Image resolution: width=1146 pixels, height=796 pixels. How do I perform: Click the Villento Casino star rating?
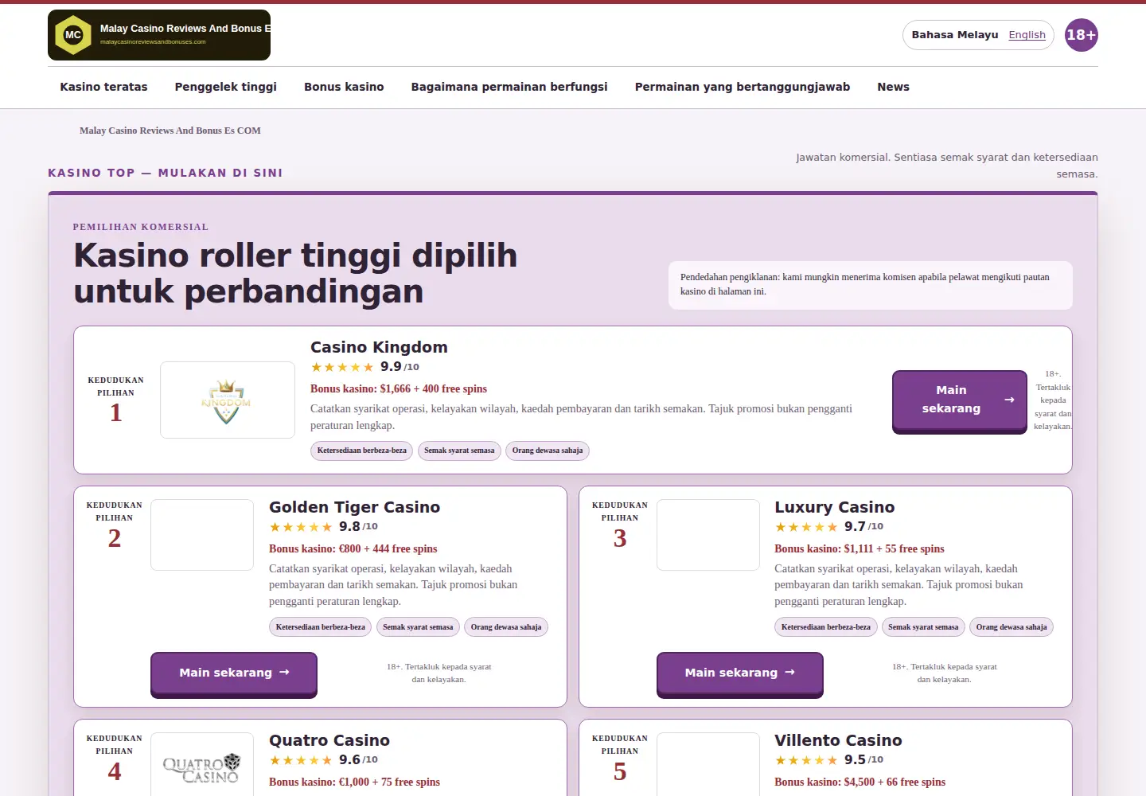click(805, 760)
